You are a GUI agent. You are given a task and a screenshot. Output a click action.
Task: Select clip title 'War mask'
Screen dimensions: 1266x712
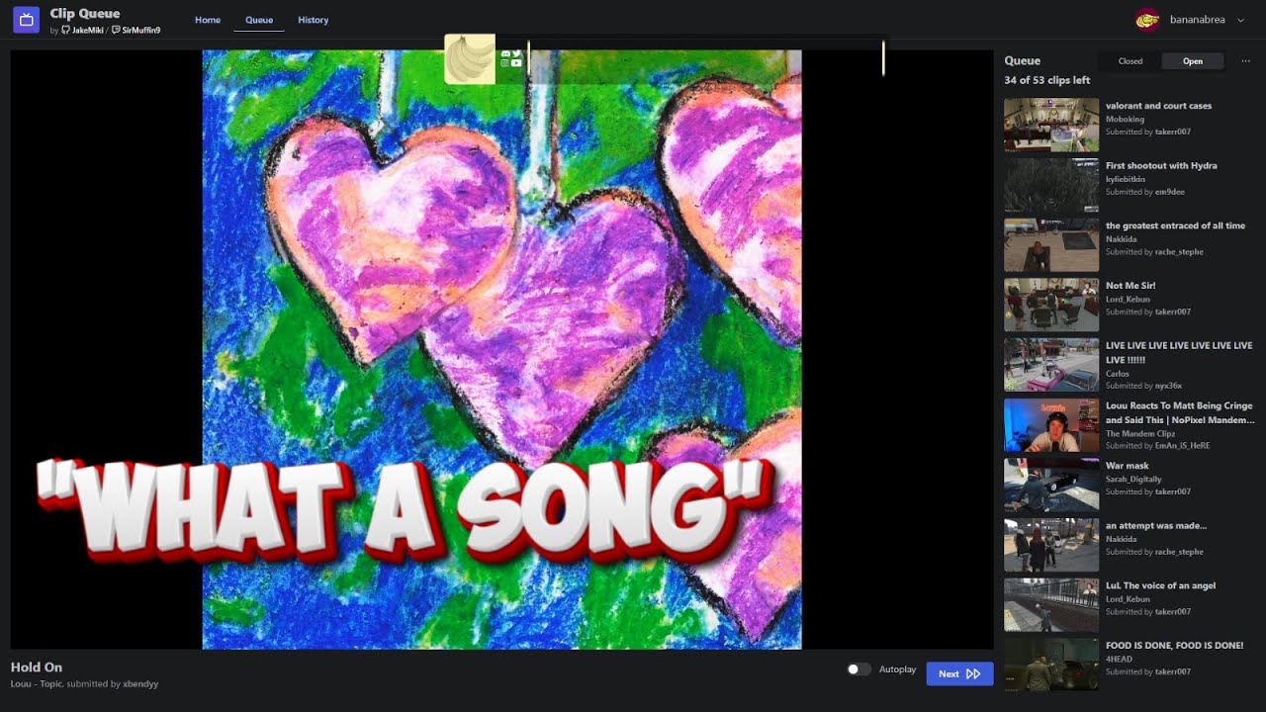[1128, 466]
